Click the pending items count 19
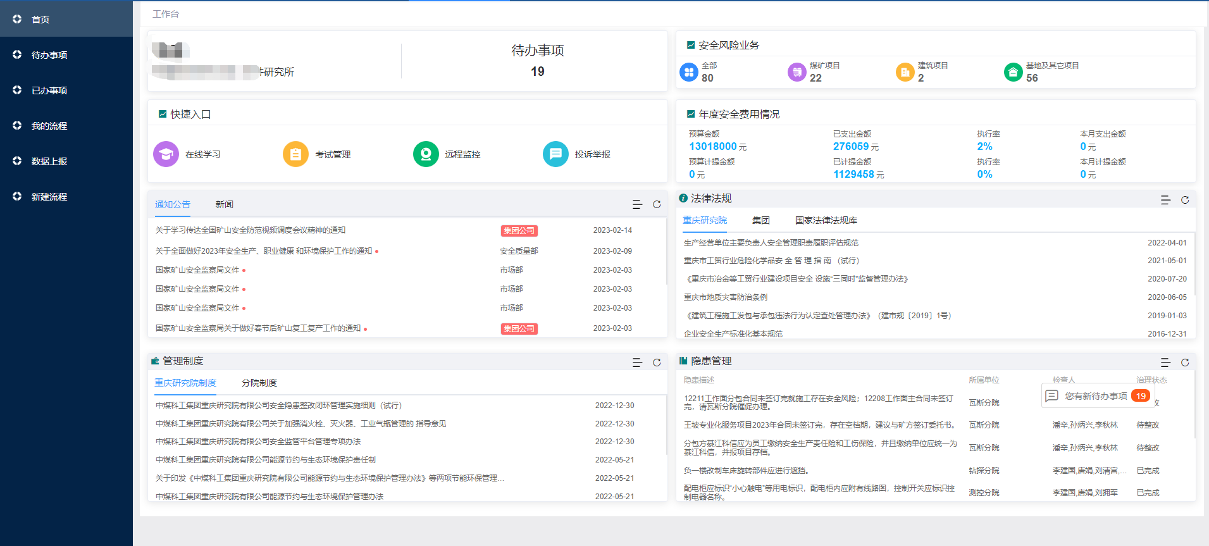 [538, 71]
